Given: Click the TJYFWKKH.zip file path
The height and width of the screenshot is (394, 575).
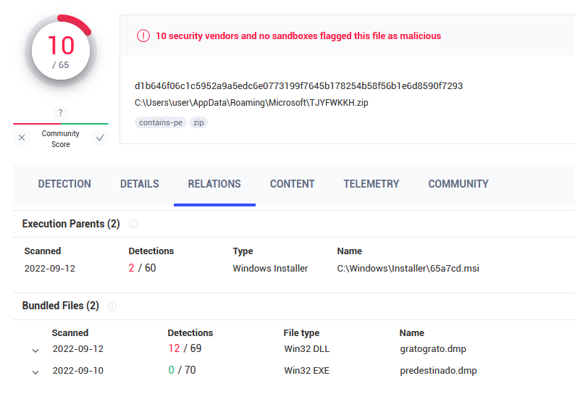Looking at the screenshot, I should click(x=251, y=103).
